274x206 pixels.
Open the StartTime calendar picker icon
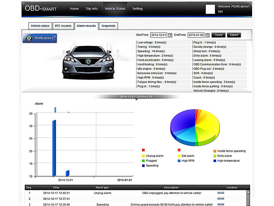click(x=170, y=35)
